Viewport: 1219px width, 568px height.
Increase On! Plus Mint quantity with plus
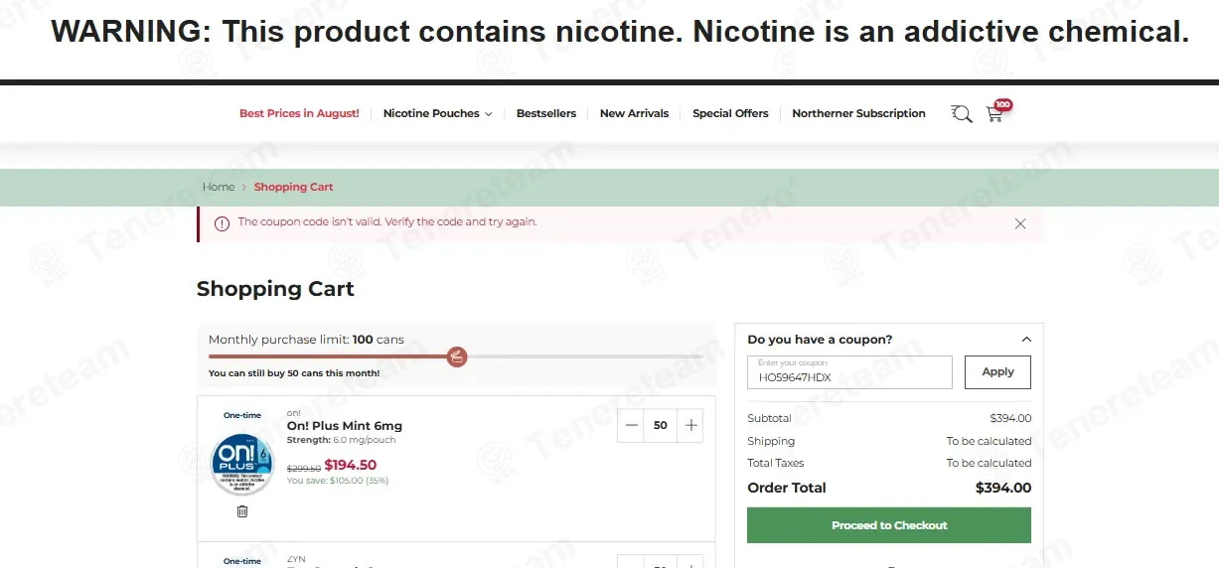pos(691,425)
